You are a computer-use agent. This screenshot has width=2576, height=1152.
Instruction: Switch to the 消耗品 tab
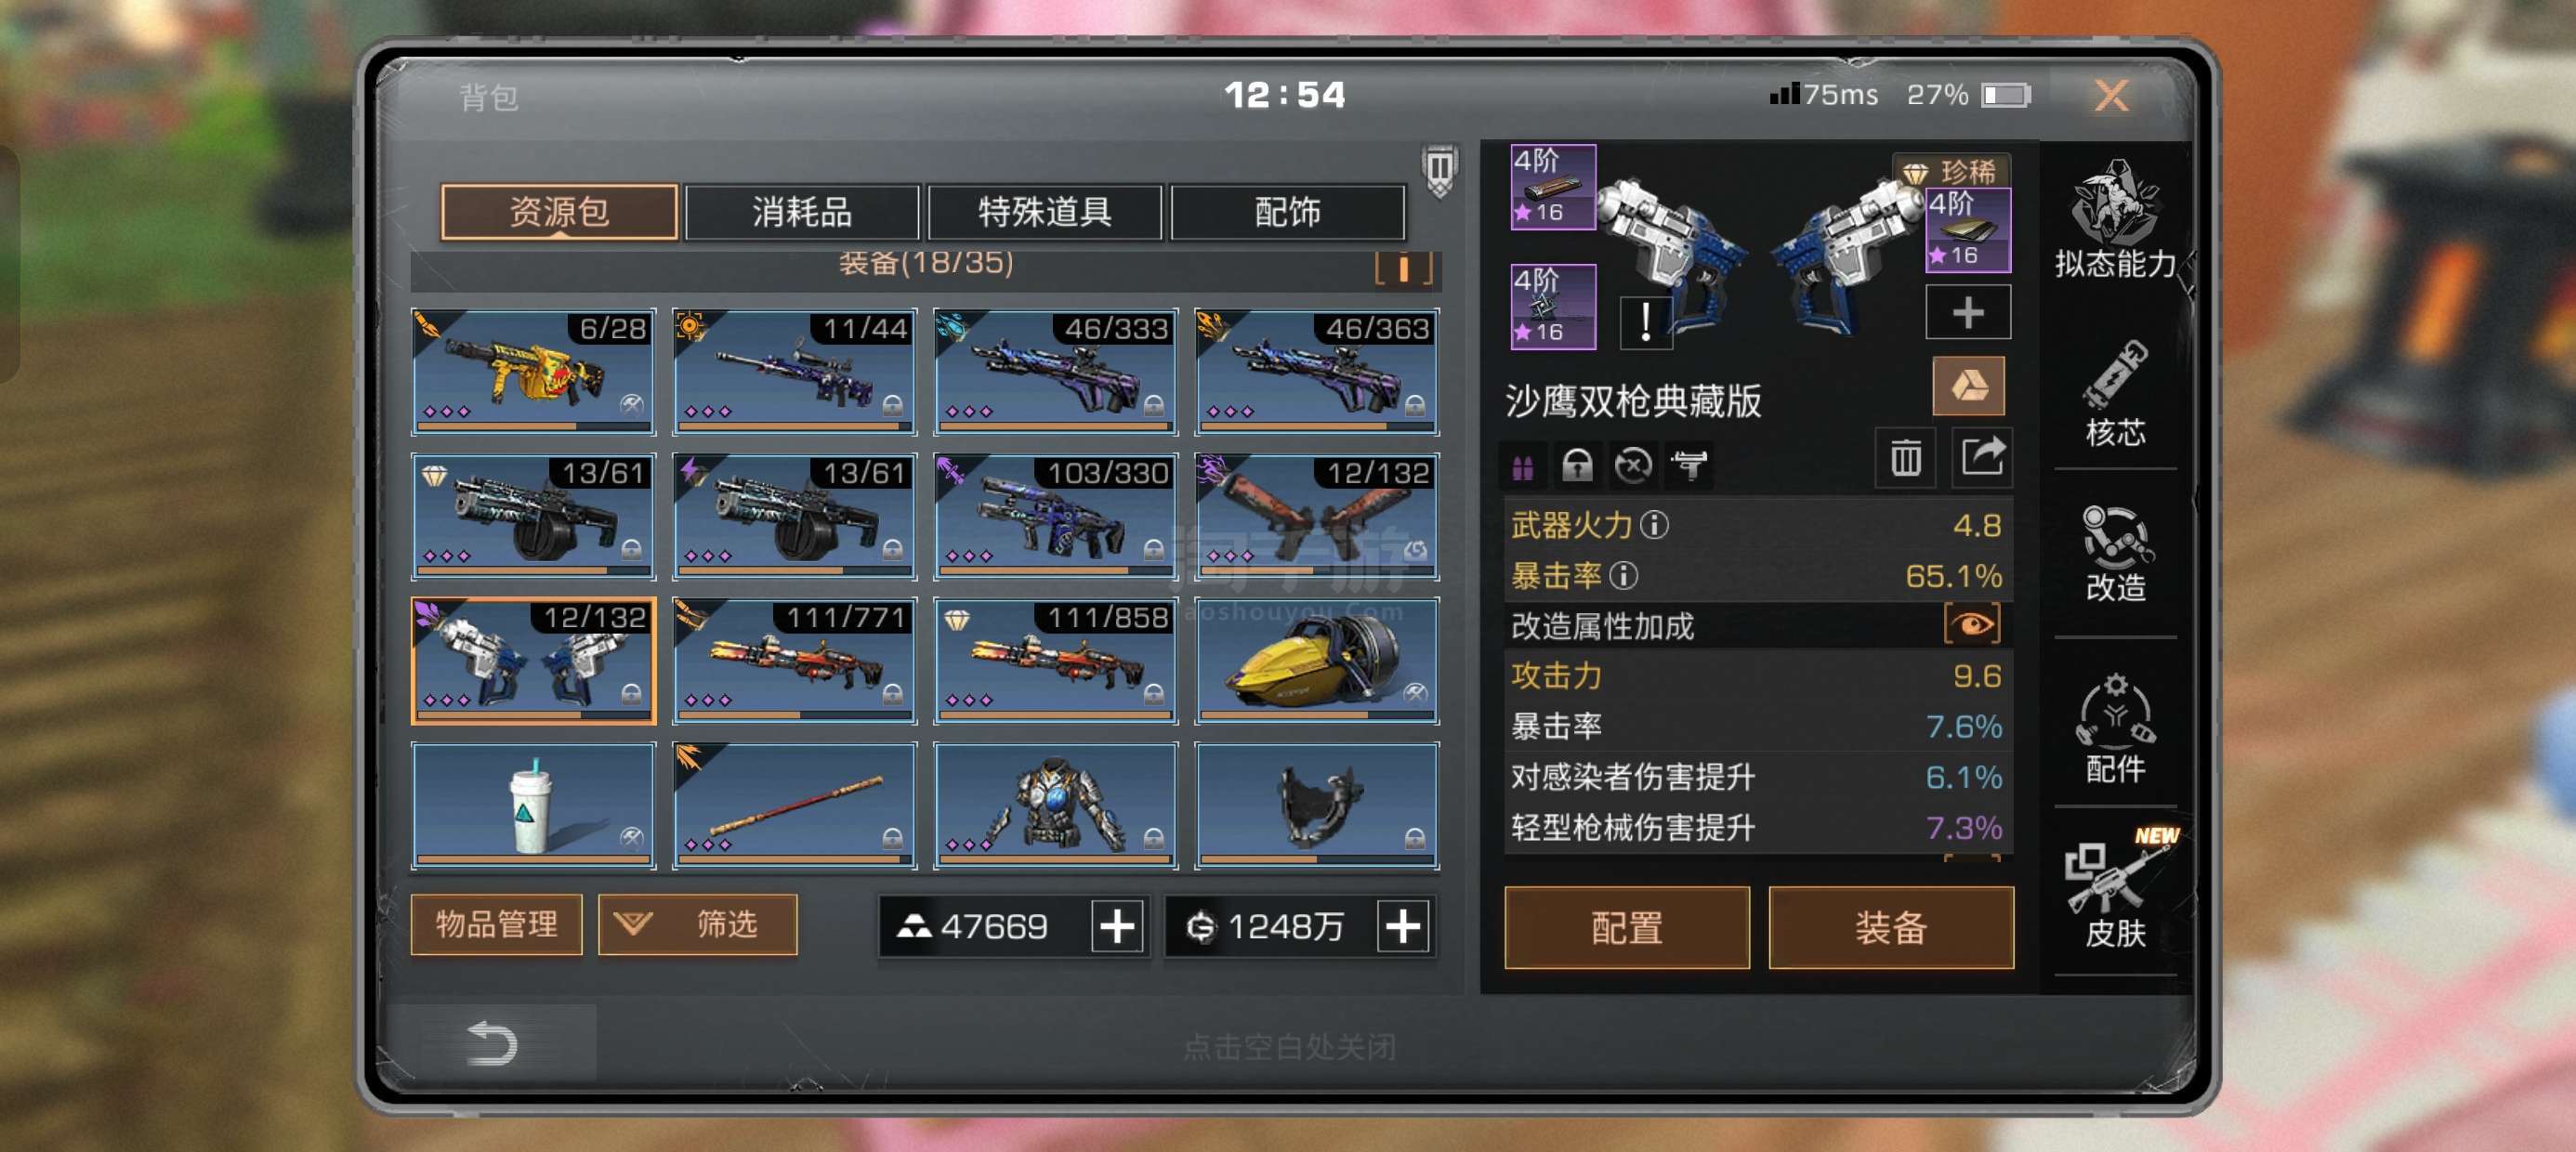[x=801, y=212]
